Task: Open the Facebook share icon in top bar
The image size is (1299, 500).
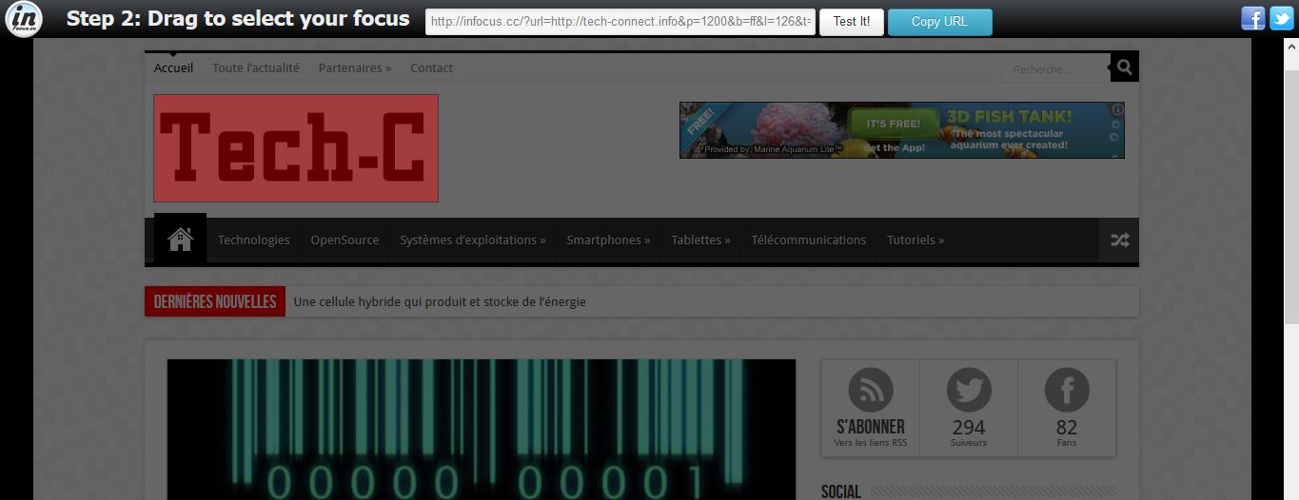Action: [1253, 18]
